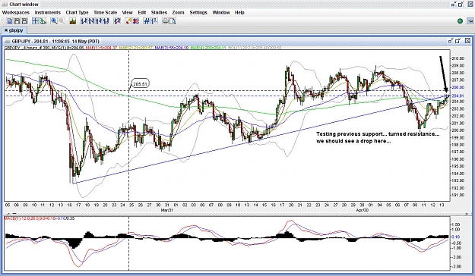Open the Instruments menu
The width and height of the screenshot is (475, 276).
point(48,12)
